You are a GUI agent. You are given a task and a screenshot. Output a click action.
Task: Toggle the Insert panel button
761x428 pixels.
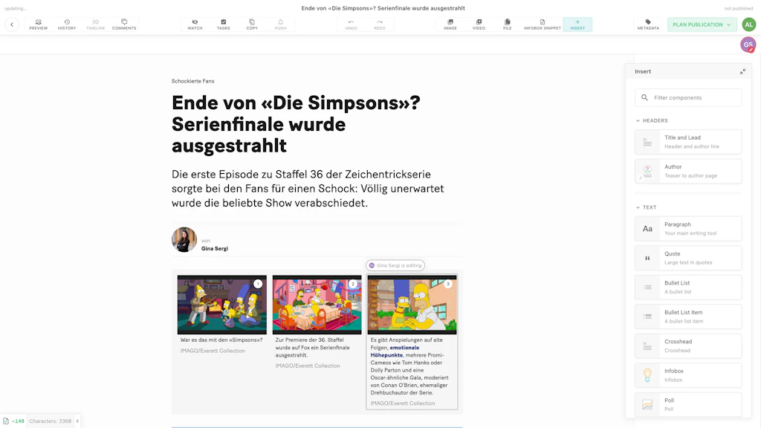coord(577,25)
